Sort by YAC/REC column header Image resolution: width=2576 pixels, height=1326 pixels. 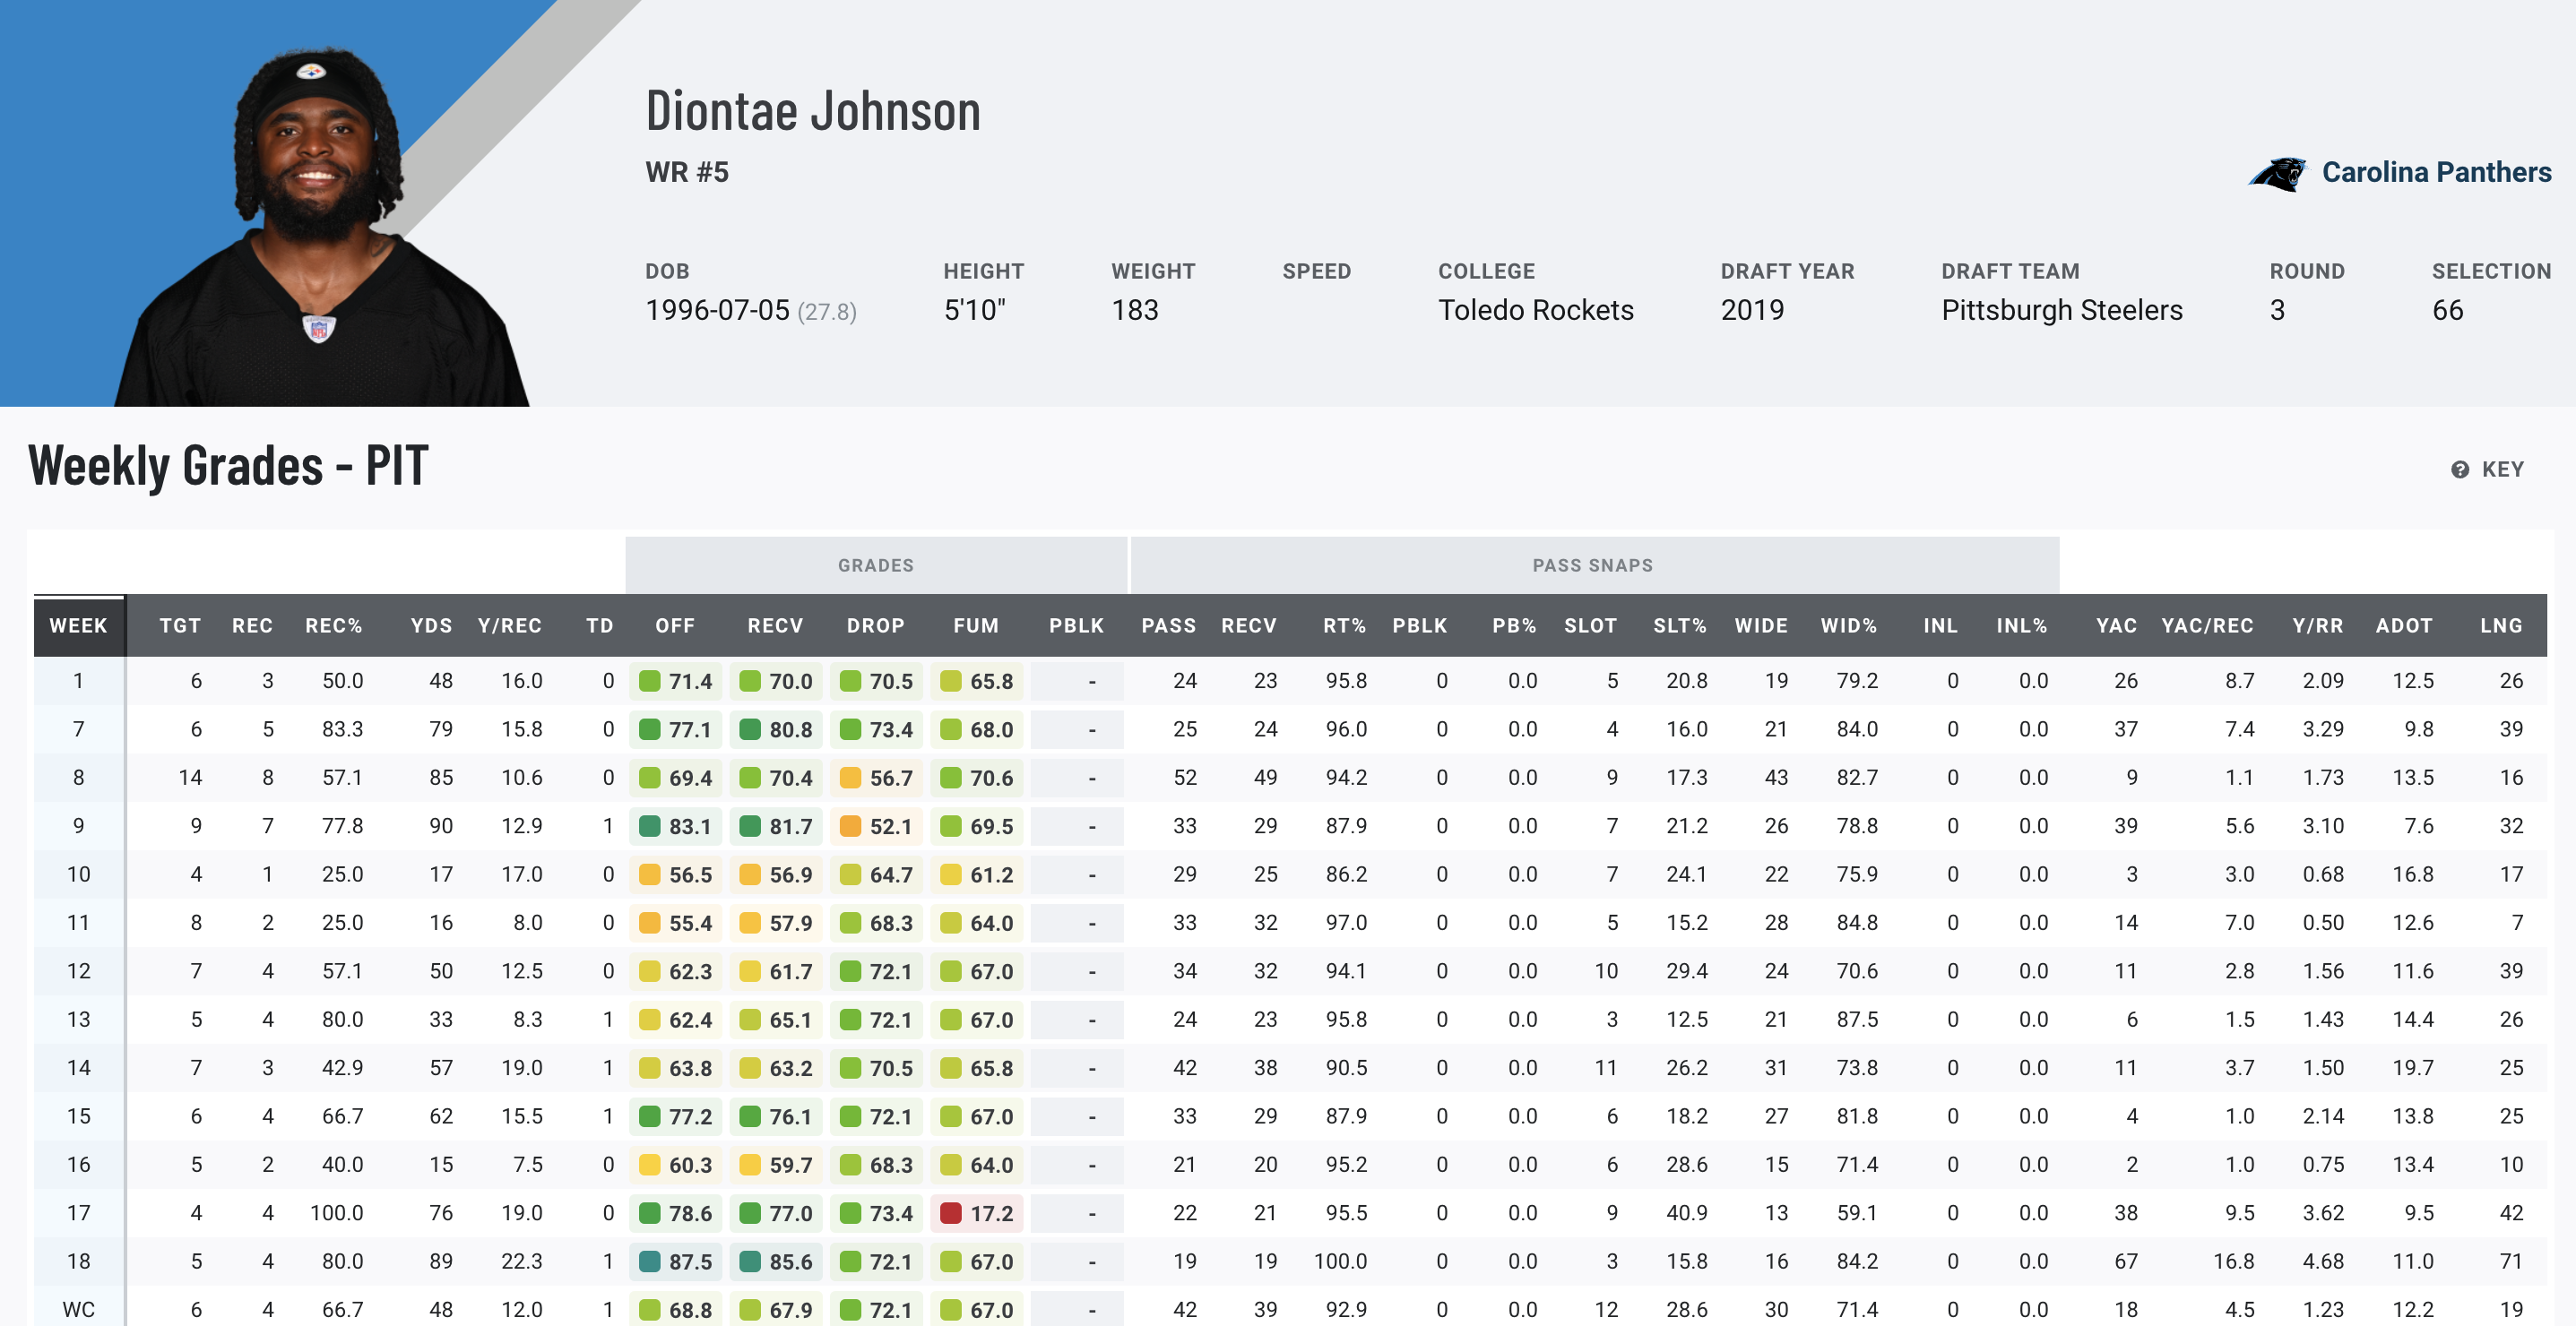2206,625
